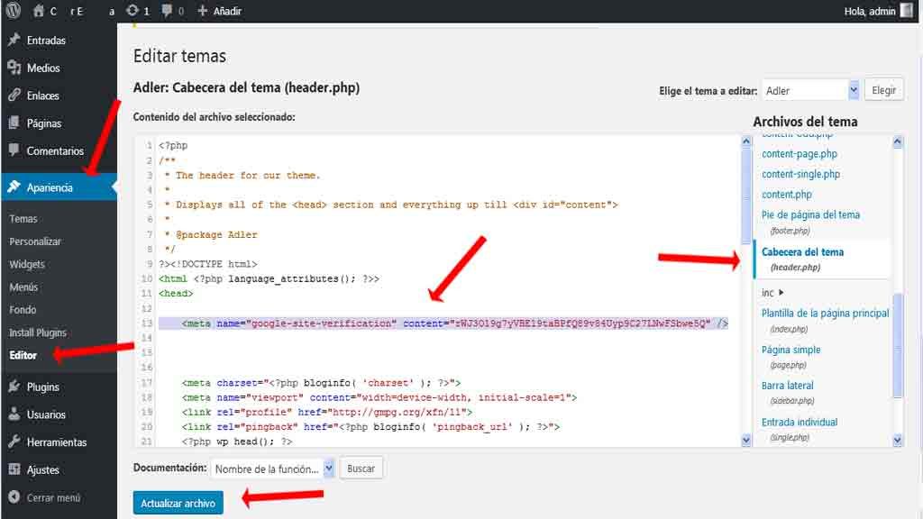This screenshot has height=519, width=923.
Task: Click the Comentarios bubble icon
Action: tap(14, 150)
